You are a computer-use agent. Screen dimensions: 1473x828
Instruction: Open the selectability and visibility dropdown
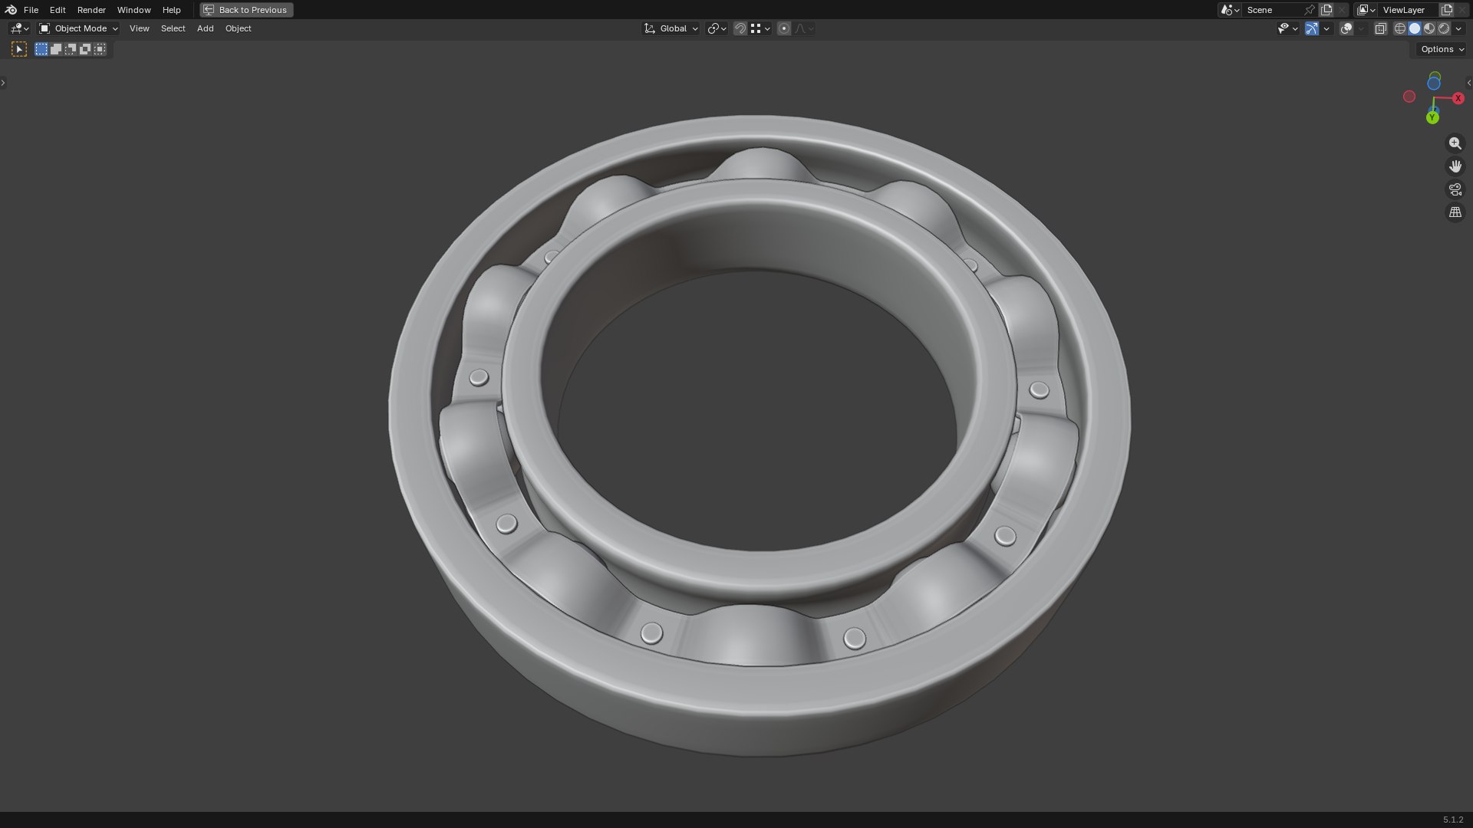tap(1287, 28)
